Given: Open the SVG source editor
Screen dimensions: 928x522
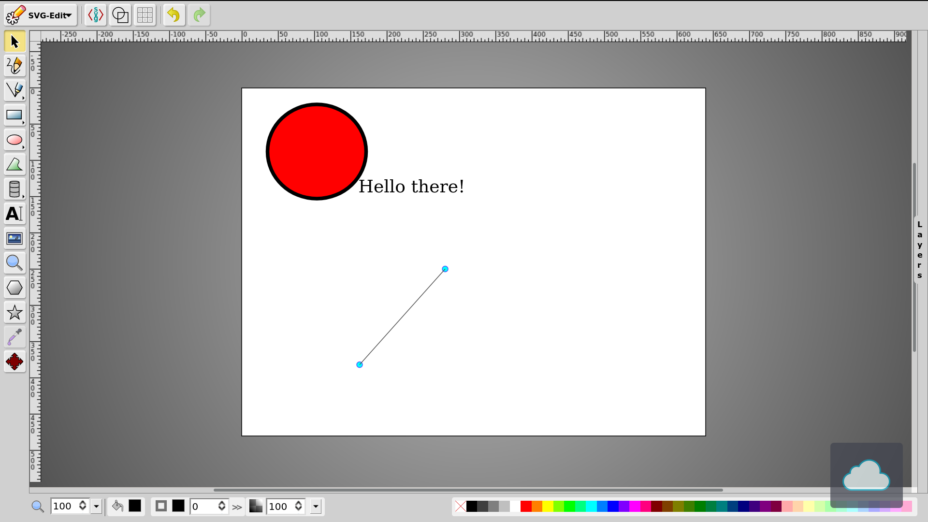Looking at the screenshot, I should pyautogui.click(x=95, y=15).
